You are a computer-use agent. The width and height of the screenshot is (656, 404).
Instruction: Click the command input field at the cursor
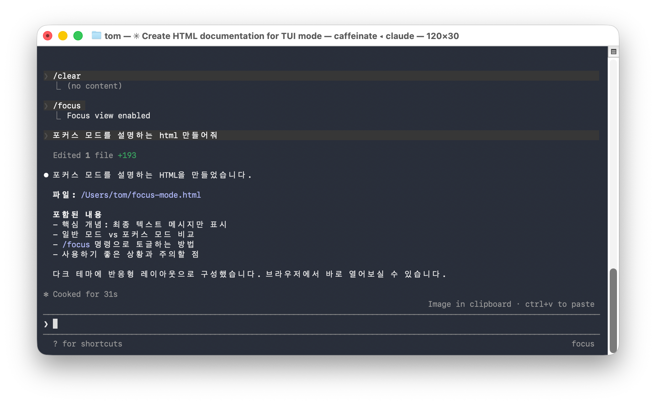[x=56, y=324]
